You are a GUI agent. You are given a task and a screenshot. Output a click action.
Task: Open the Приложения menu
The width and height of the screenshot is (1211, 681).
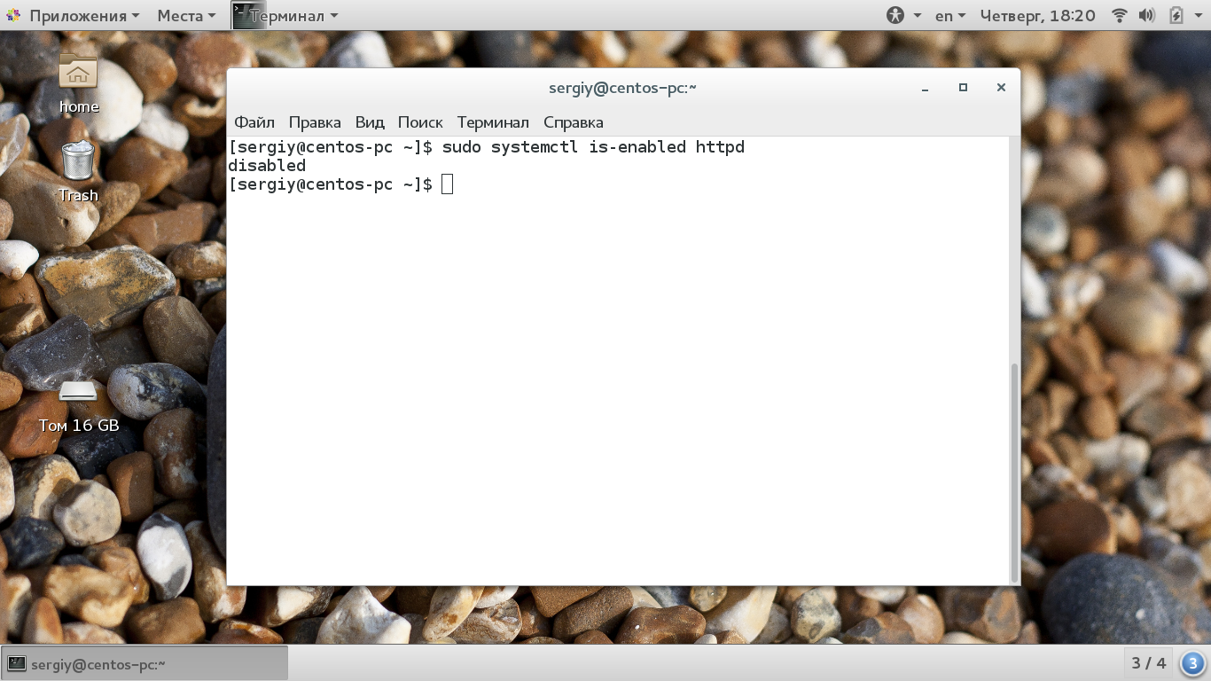(85, 15)
